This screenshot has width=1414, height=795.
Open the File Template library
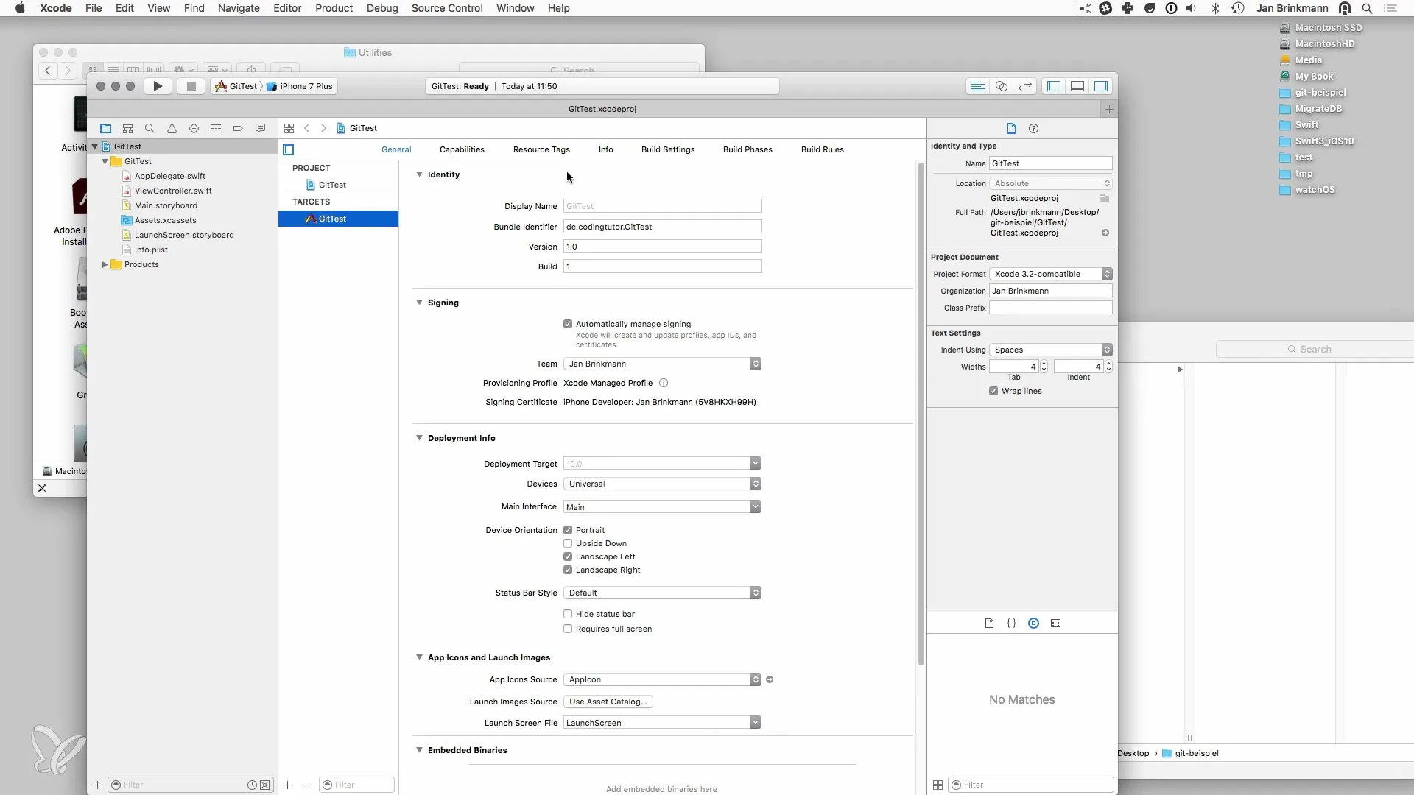pyautogui.click(x=989, y=623)
